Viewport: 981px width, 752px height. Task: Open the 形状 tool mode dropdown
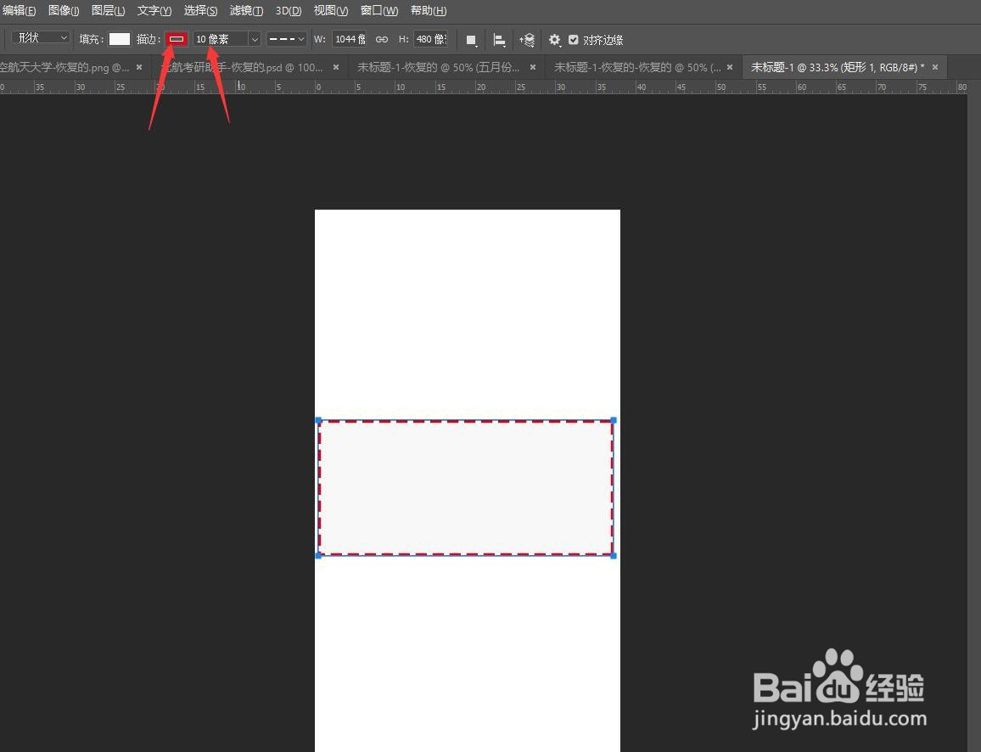pyautogui.click(x=41, y=38)
